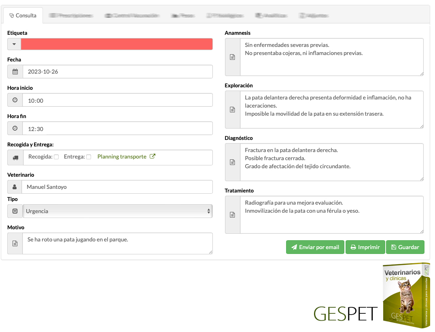The height and width of the screenshot is (332, 435).
Task: Open the Tipo dropdown showing Urgencia
Action: [118, 211]
